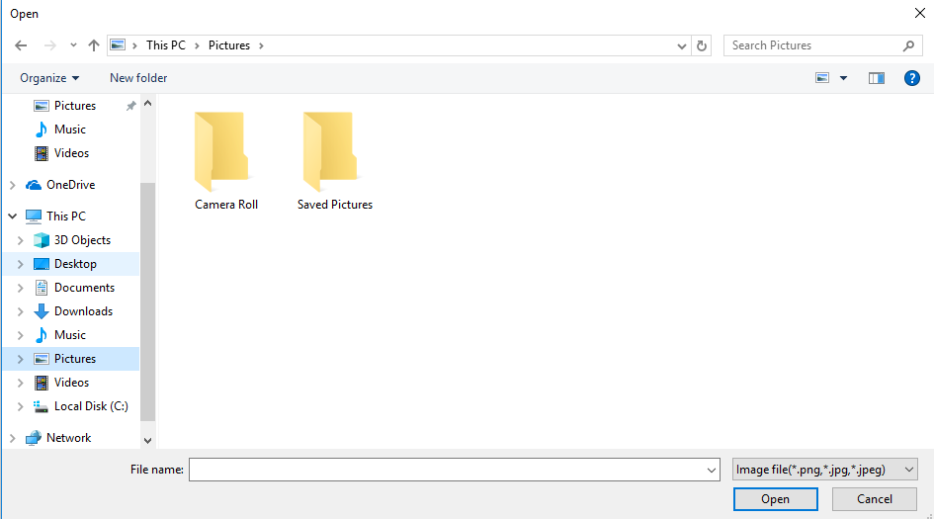The width and height of the screenshot is (934, 519).
Task: Open Downloads in the sidebar
Action: tap(83, 311)
